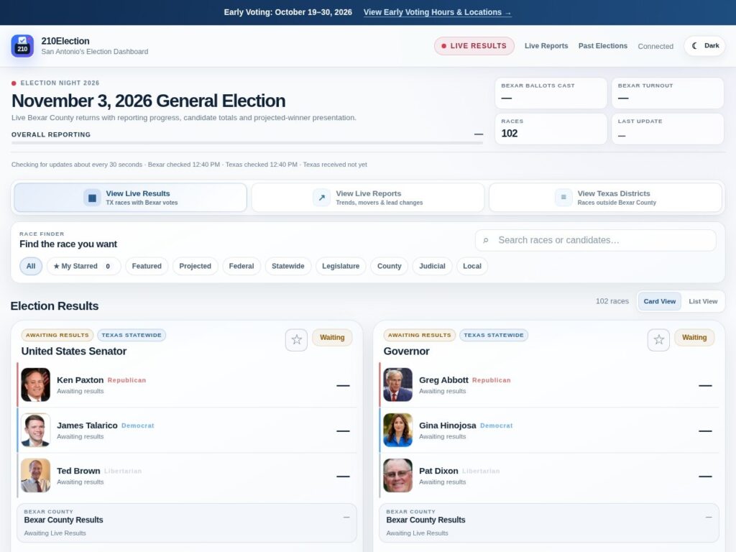The height and width of the screenshot is (552, 736).
Task: Click the 'Governor' race title
Action: coord(407,351)
